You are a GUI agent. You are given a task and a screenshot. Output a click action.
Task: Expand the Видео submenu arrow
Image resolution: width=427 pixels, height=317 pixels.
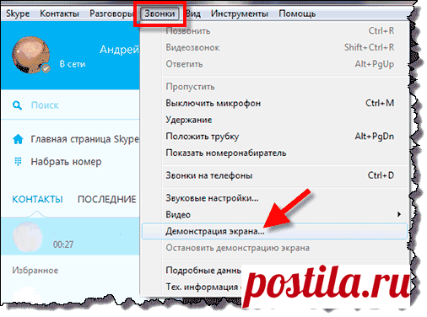click(399, 214)
